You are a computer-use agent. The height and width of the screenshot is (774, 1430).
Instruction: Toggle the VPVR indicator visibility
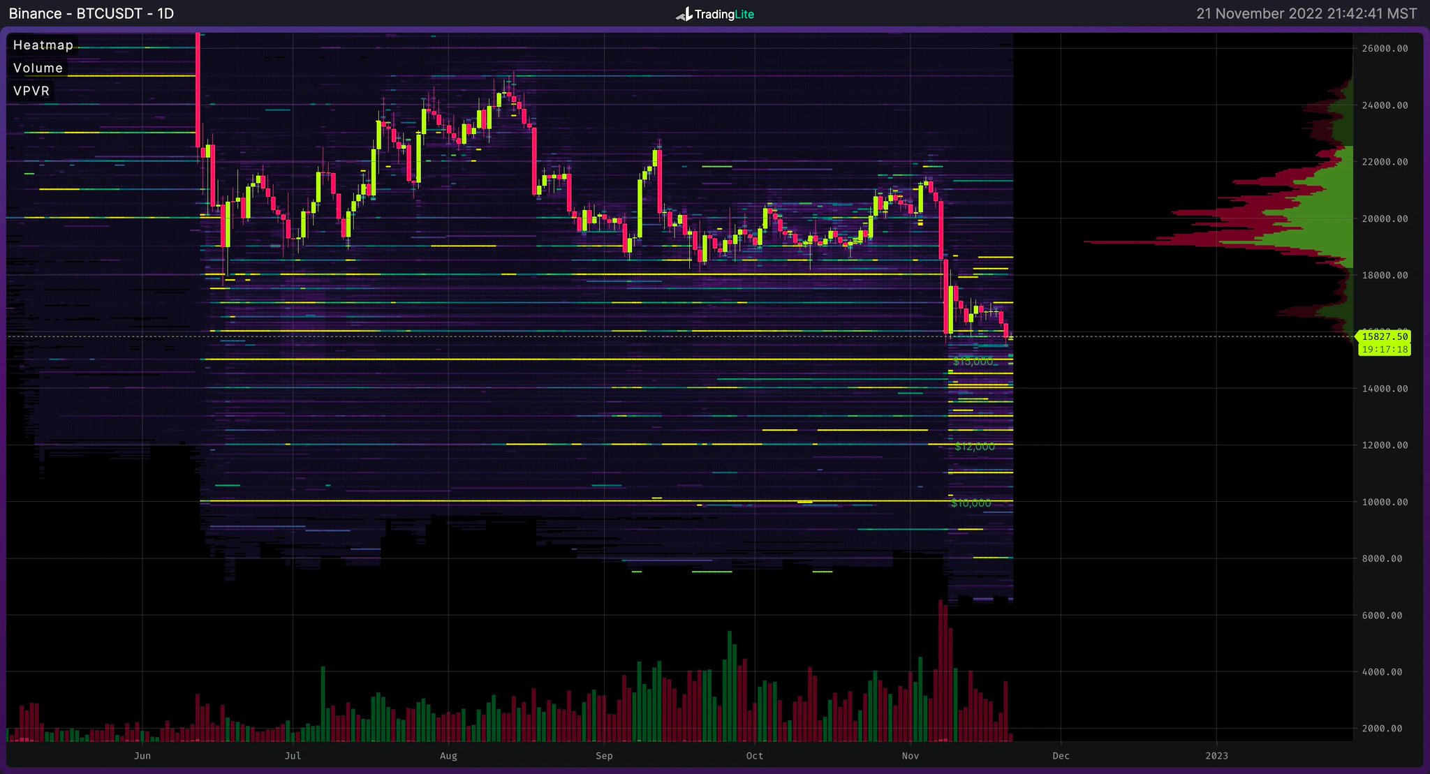coord(31,90)
